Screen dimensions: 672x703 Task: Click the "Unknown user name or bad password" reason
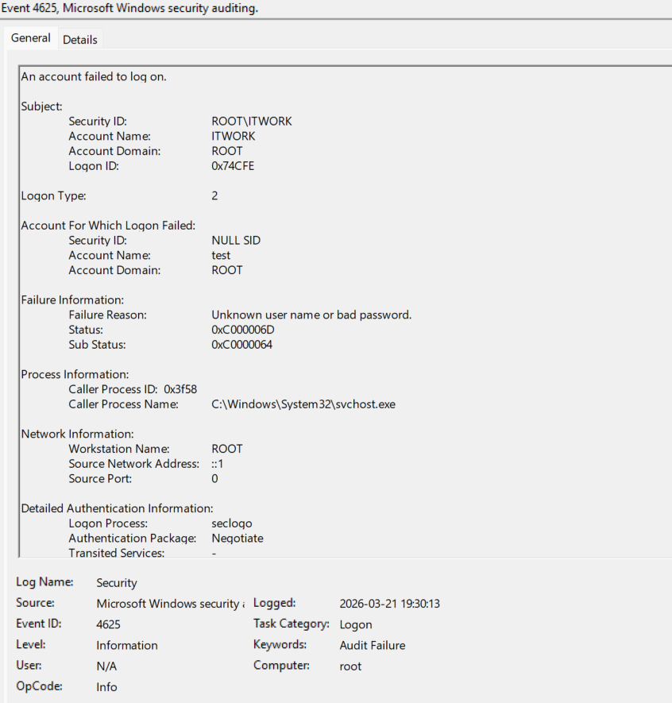point(311,315)
